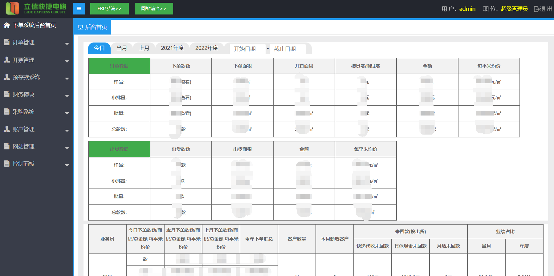
Task: Select the 上月 tab
Action: tap(144, 48)
